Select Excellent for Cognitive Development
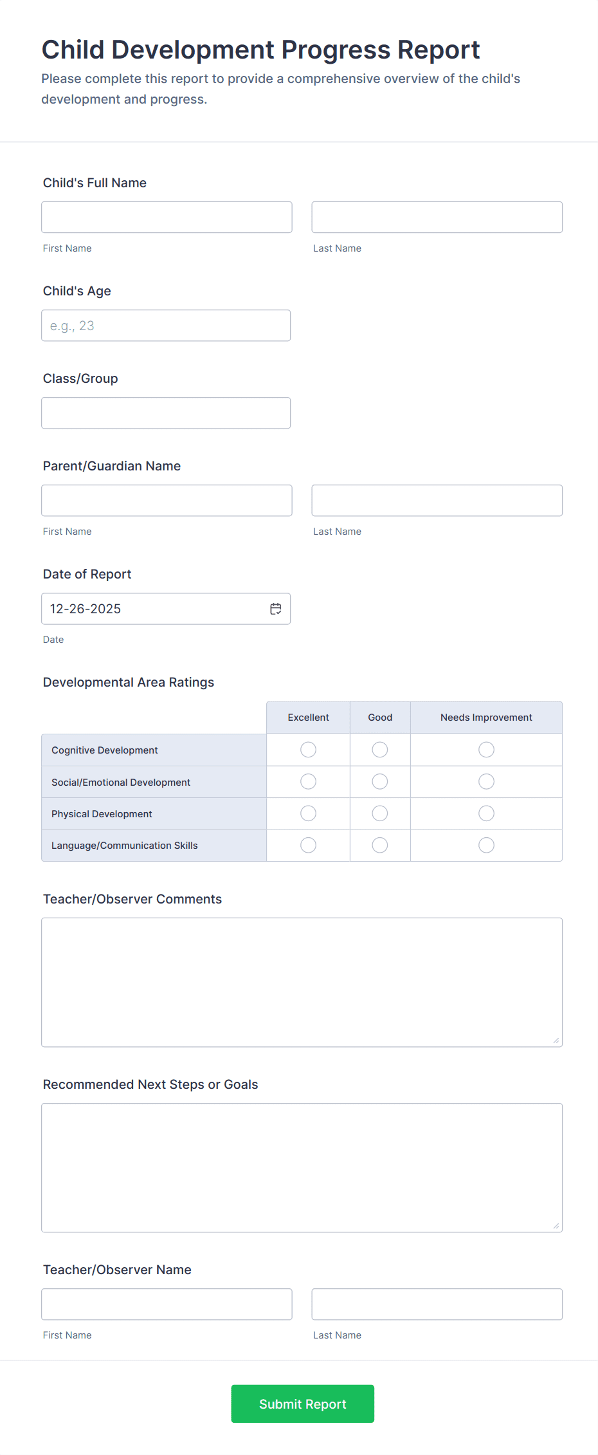Screen dimensions: 598x1455 (308, 749)
